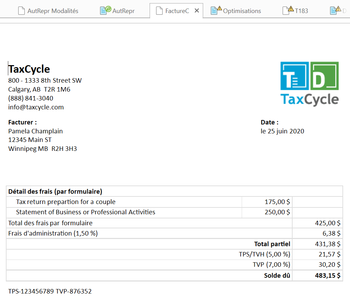The width and height of the screenshot is (350, 300).
Task: Click the TVP (7,00 %) label
Action: click(x=271, y=264)
